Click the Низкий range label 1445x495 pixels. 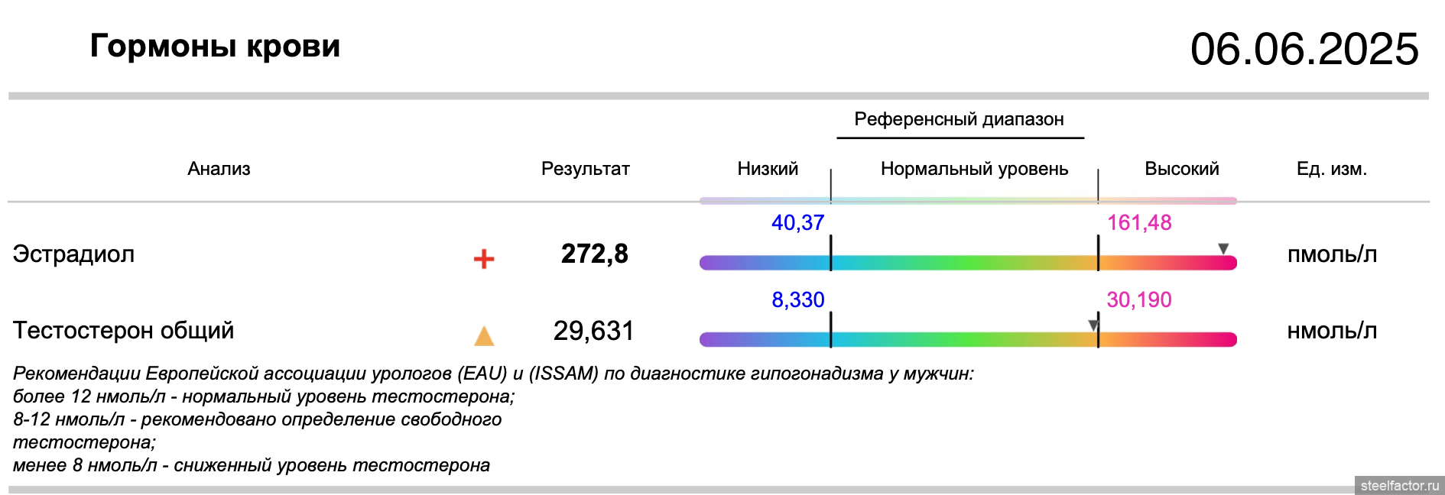[767, 169]
